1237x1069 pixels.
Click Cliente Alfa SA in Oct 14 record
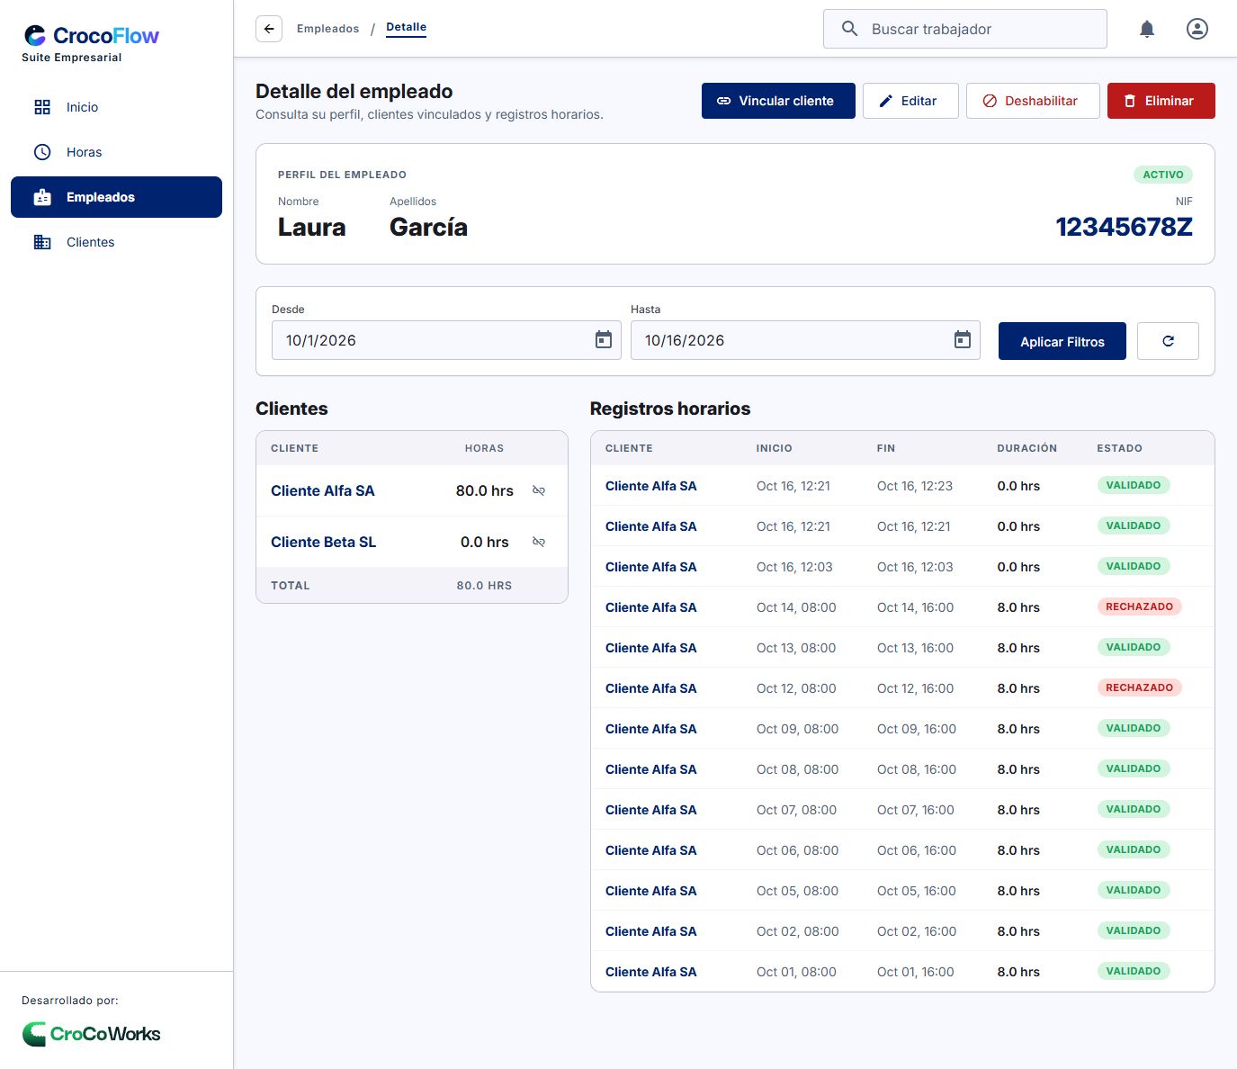click(650, 607)
